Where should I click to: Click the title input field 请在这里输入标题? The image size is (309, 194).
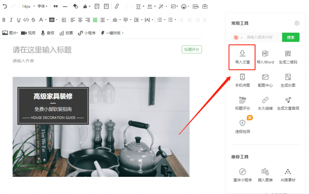pos(42,50)
